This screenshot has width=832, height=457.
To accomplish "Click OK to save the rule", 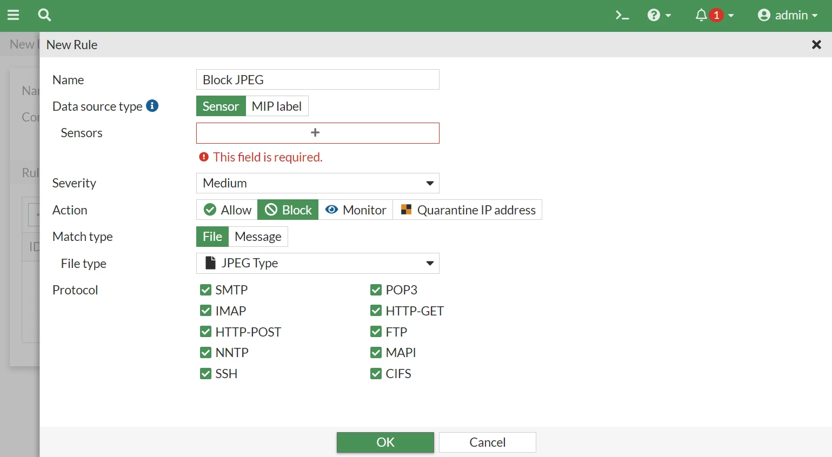I will 385,442.
